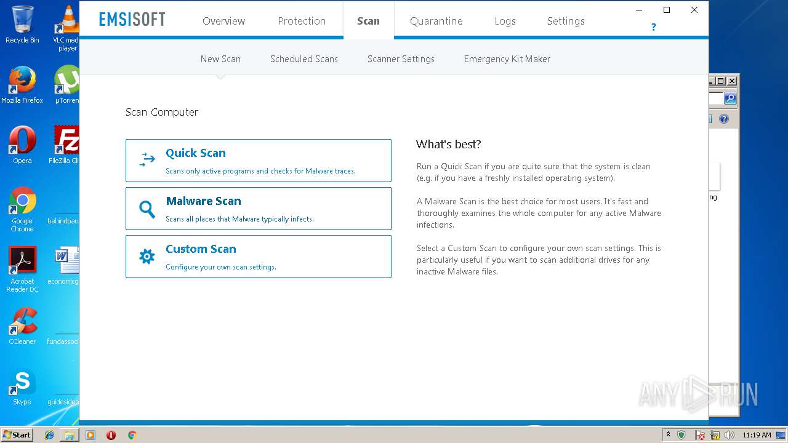Click the Custom Scan gear icon
Screen dimensions: 788x443
point(147,257)
